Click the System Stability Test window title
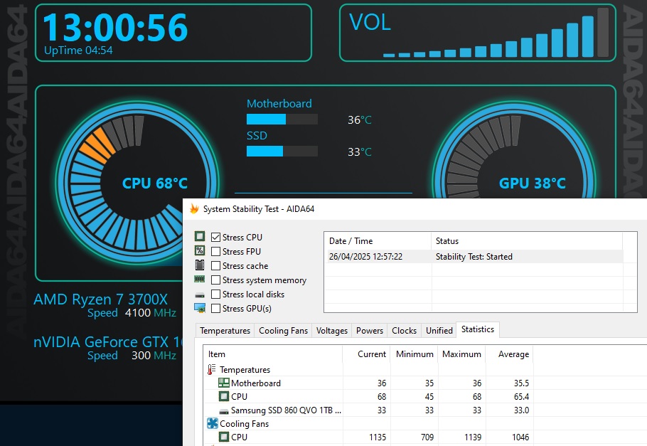647x446 pixels. click(x=259, y=209)
